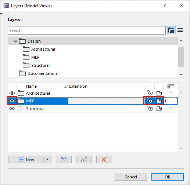190x185 pixels.
Task: Open the New button dropdown arrow
Action: (47, 160)
